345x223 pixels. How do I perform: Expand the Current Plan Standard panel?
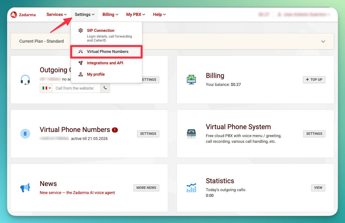(323, 41)
